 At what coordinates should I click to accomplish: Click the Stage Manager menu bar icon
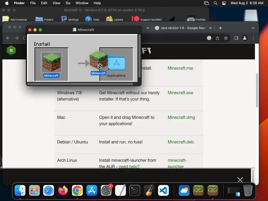(206, 3)
